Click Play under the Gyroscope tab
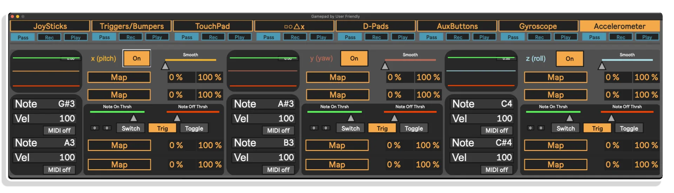 566,37
